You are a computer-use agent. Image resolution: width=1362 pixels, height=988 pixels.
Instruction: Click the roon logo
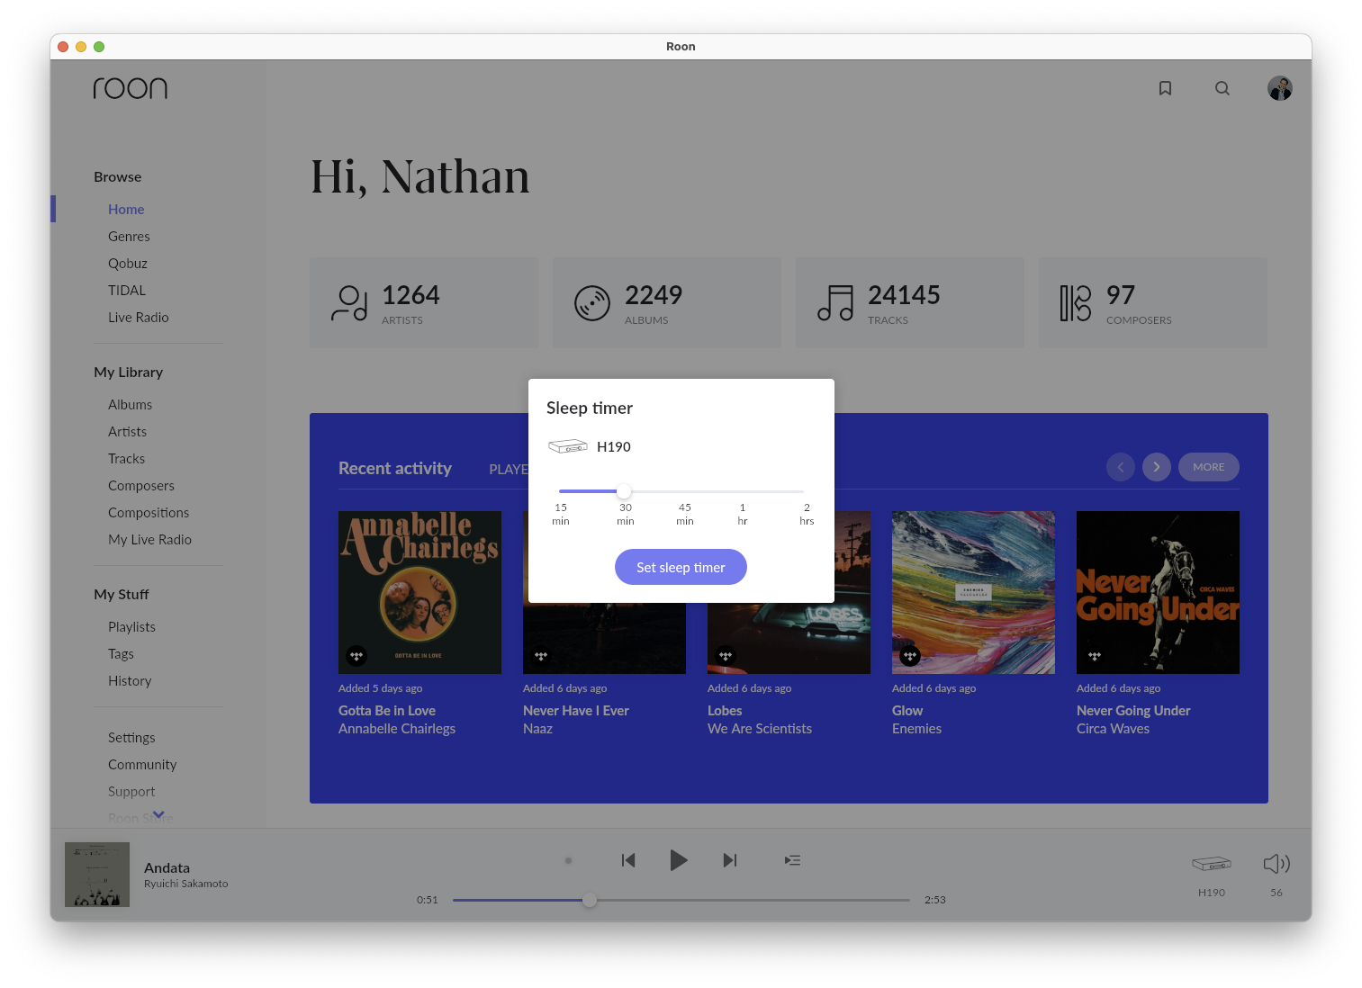[131, 88]
